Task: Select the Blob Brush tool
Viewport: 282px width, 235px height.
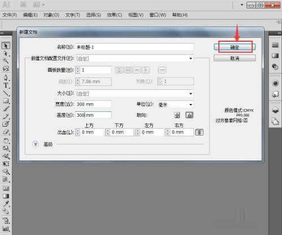Action: (x=6, y=124)
